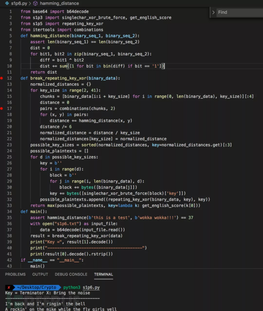Click the s1p6.py filename in the terminal command

(91, 287)
